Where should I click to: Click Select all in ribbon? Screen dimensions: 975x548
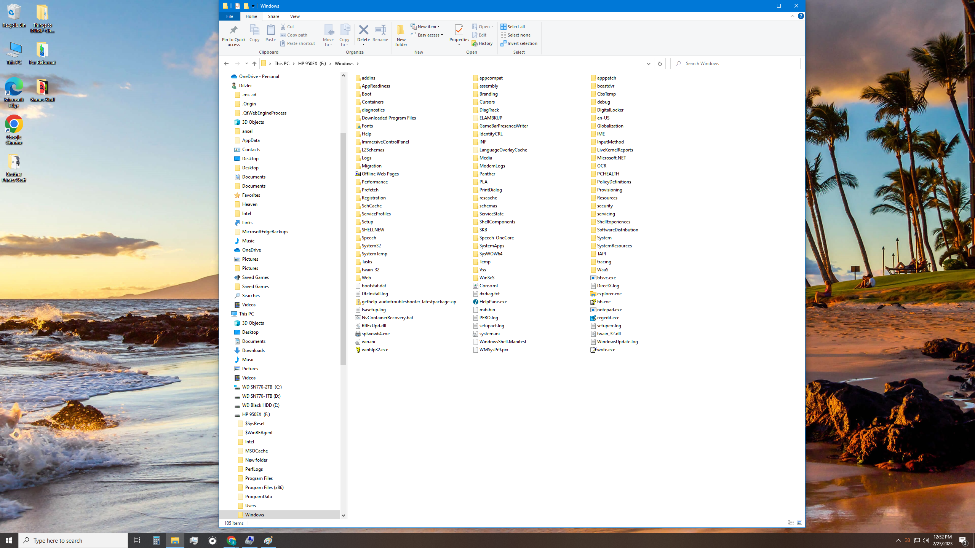pos(513,27)
